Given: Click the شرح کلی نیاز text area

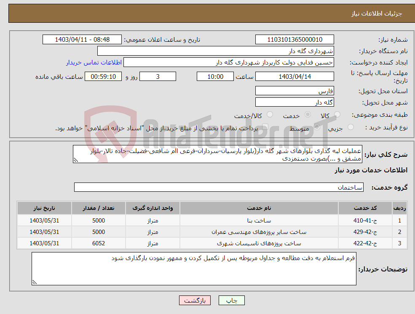Looking at the screenshot, I should tap(217, 154).
